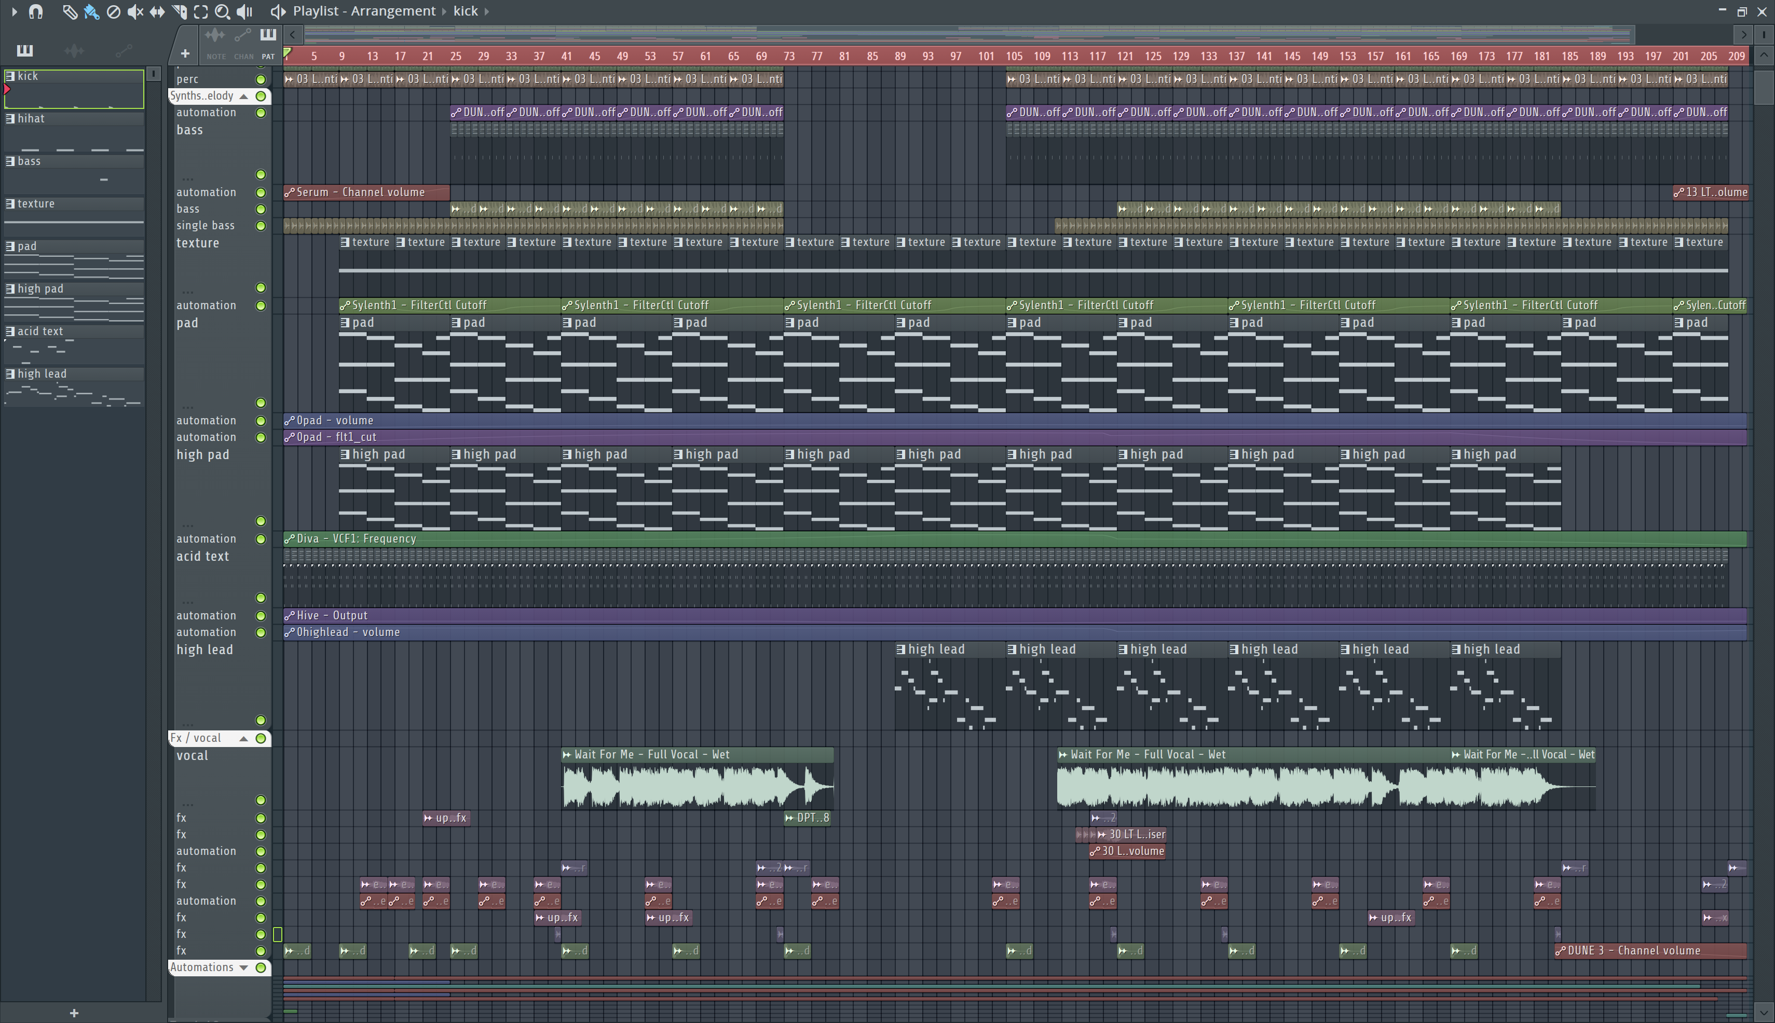
Task: Click bar 105 on timeline ruler
Action: tap(1014, 56)
